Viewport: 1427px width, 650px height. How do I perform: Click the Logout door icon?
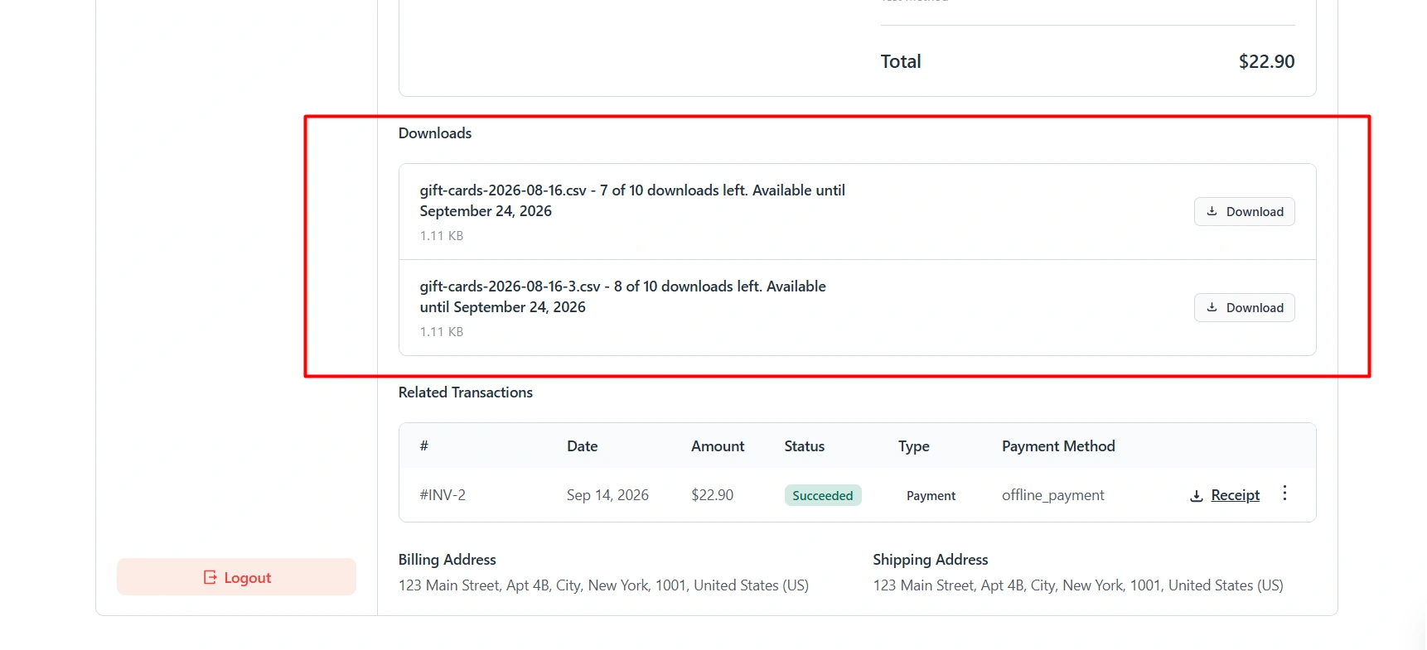coord(210,577)
